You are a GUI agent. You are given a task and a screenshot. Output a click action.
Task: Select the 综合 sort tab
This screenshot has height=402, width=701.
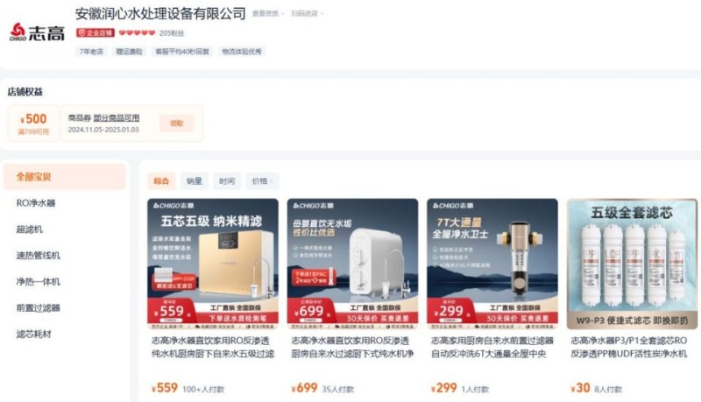coord(161,181)
